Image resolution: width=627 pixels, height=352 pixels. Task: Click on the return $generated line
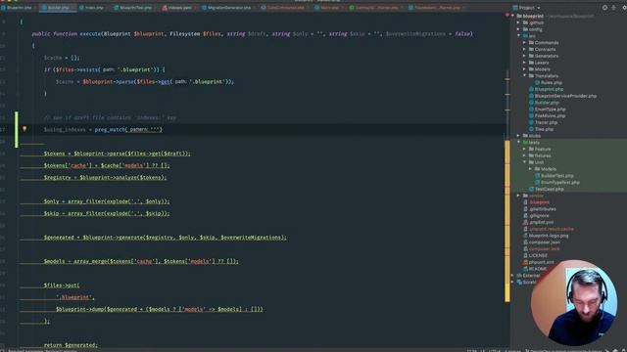[x=71, y=345]
